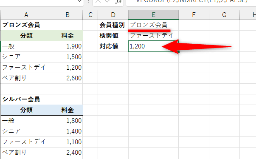Click the 会員種別 label cell
The height and width of the screenshot is (159, 256).
pyautogui.click(x=113, y=25)
